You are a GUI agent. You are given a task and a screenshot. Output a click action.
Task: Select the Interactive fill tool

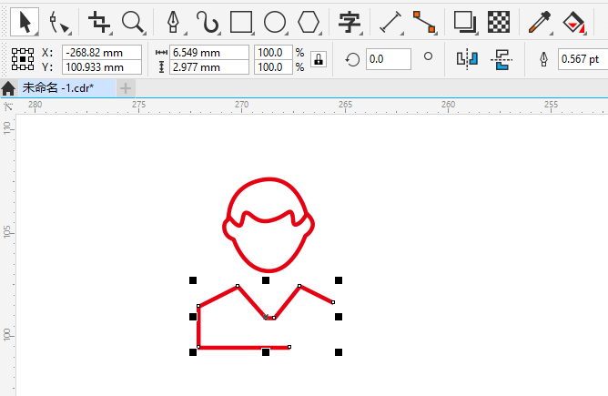[x=573, y=23]
